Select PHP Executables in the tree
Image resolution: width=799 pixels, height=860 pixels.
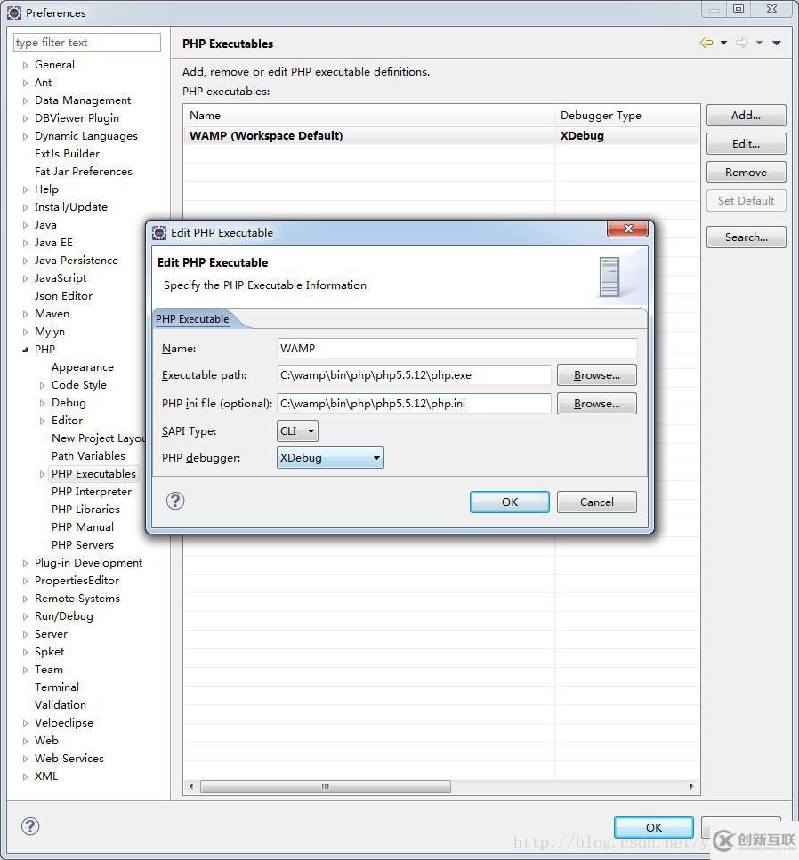coord(93,473)
